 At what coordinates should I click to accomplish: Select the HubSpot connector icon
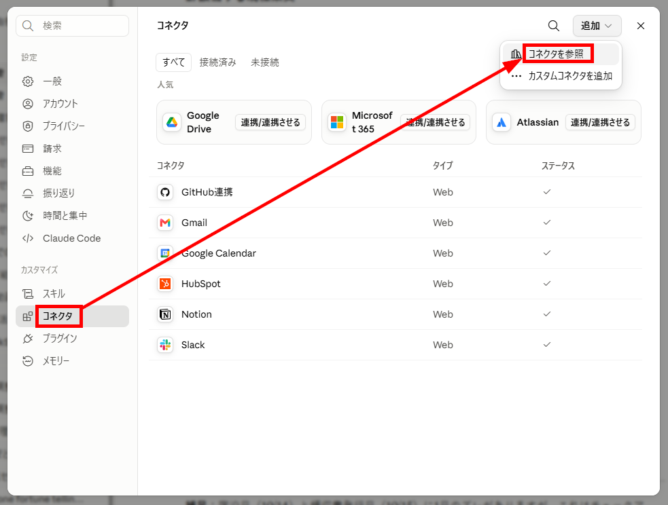pos(165,284)
